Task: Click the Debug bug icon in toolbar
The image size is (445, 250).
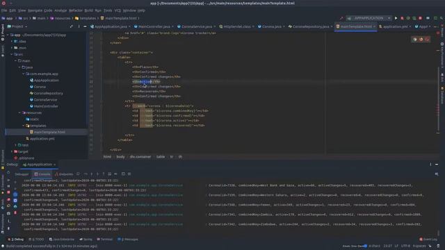Action: pyautogui.click(x=402, y=18)
